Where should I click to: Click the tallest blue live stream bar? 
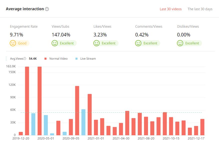tap(83, 122)
